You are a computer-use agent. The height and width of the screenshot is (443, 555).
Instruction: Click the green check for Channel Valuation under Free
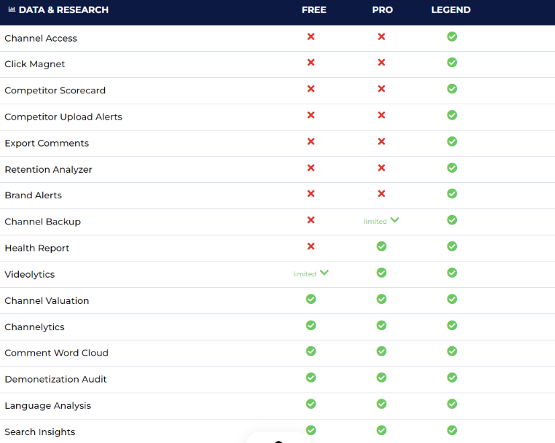311,299
